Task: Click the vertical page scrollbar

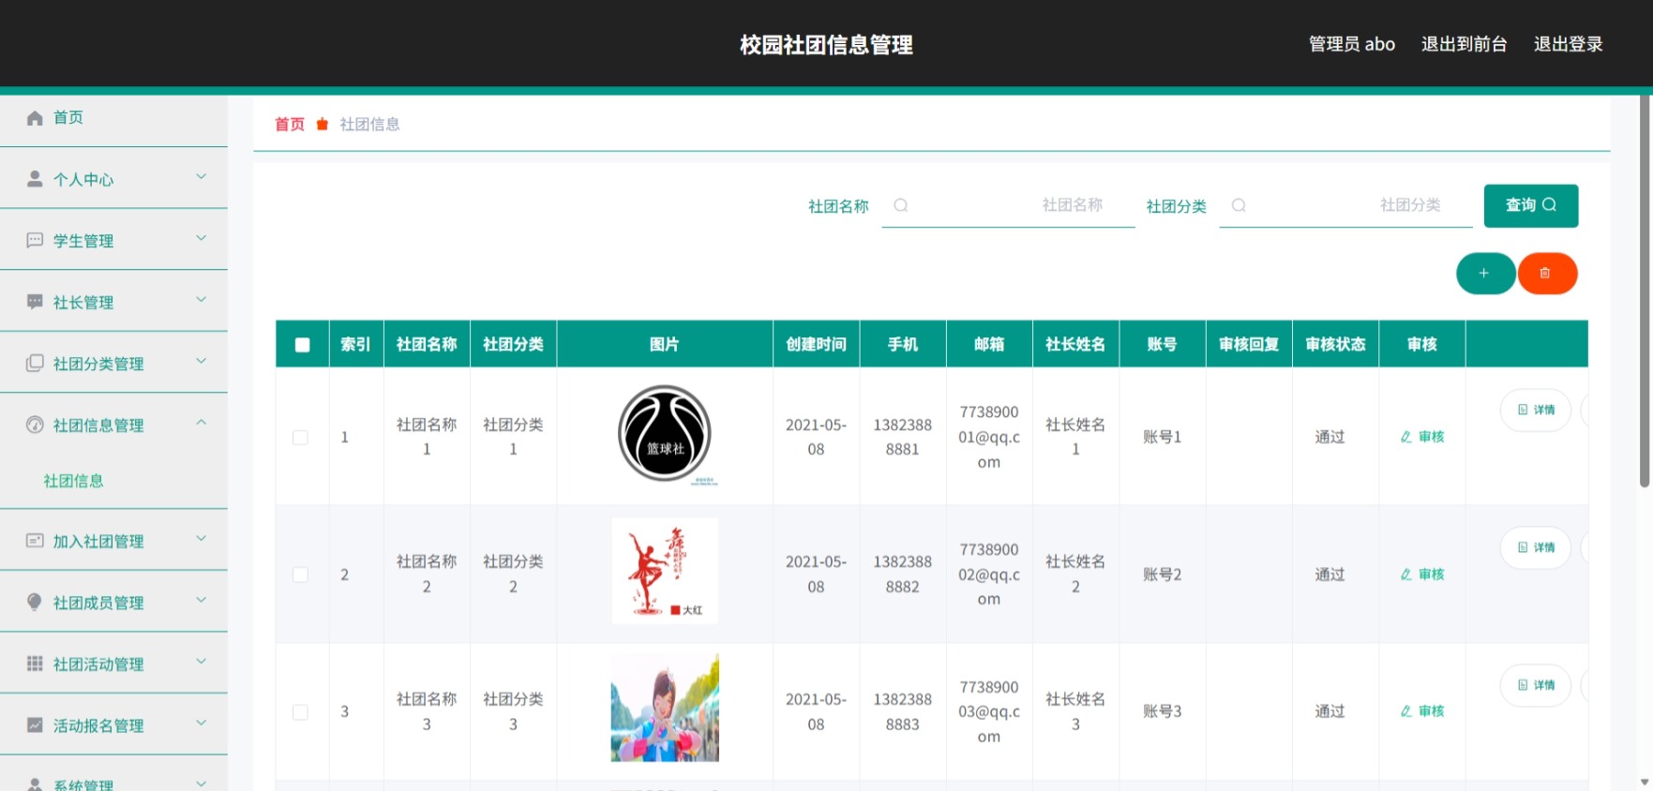Action: pyautogui.click(x=1645, y=291)
